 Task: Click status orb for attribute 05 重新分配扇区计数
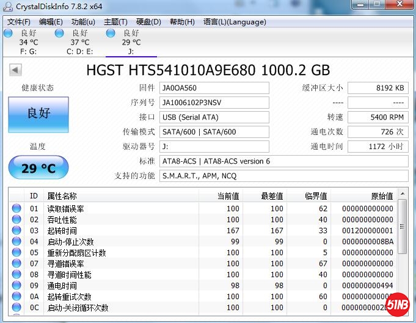[x=16, y=253]
